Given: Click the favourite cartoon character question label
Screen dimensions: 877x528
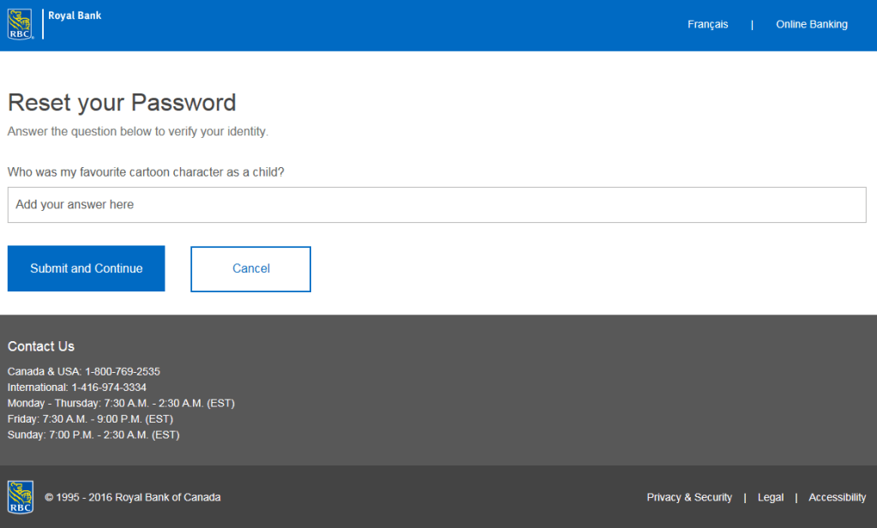Looking at the screenshot, I should 146,172.
